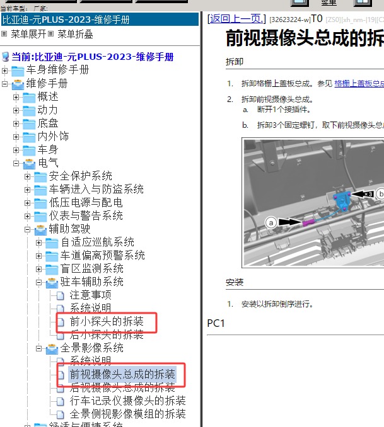Click the folder icon next to 底盘
The image size is (384, 427).
coord(29,124)
